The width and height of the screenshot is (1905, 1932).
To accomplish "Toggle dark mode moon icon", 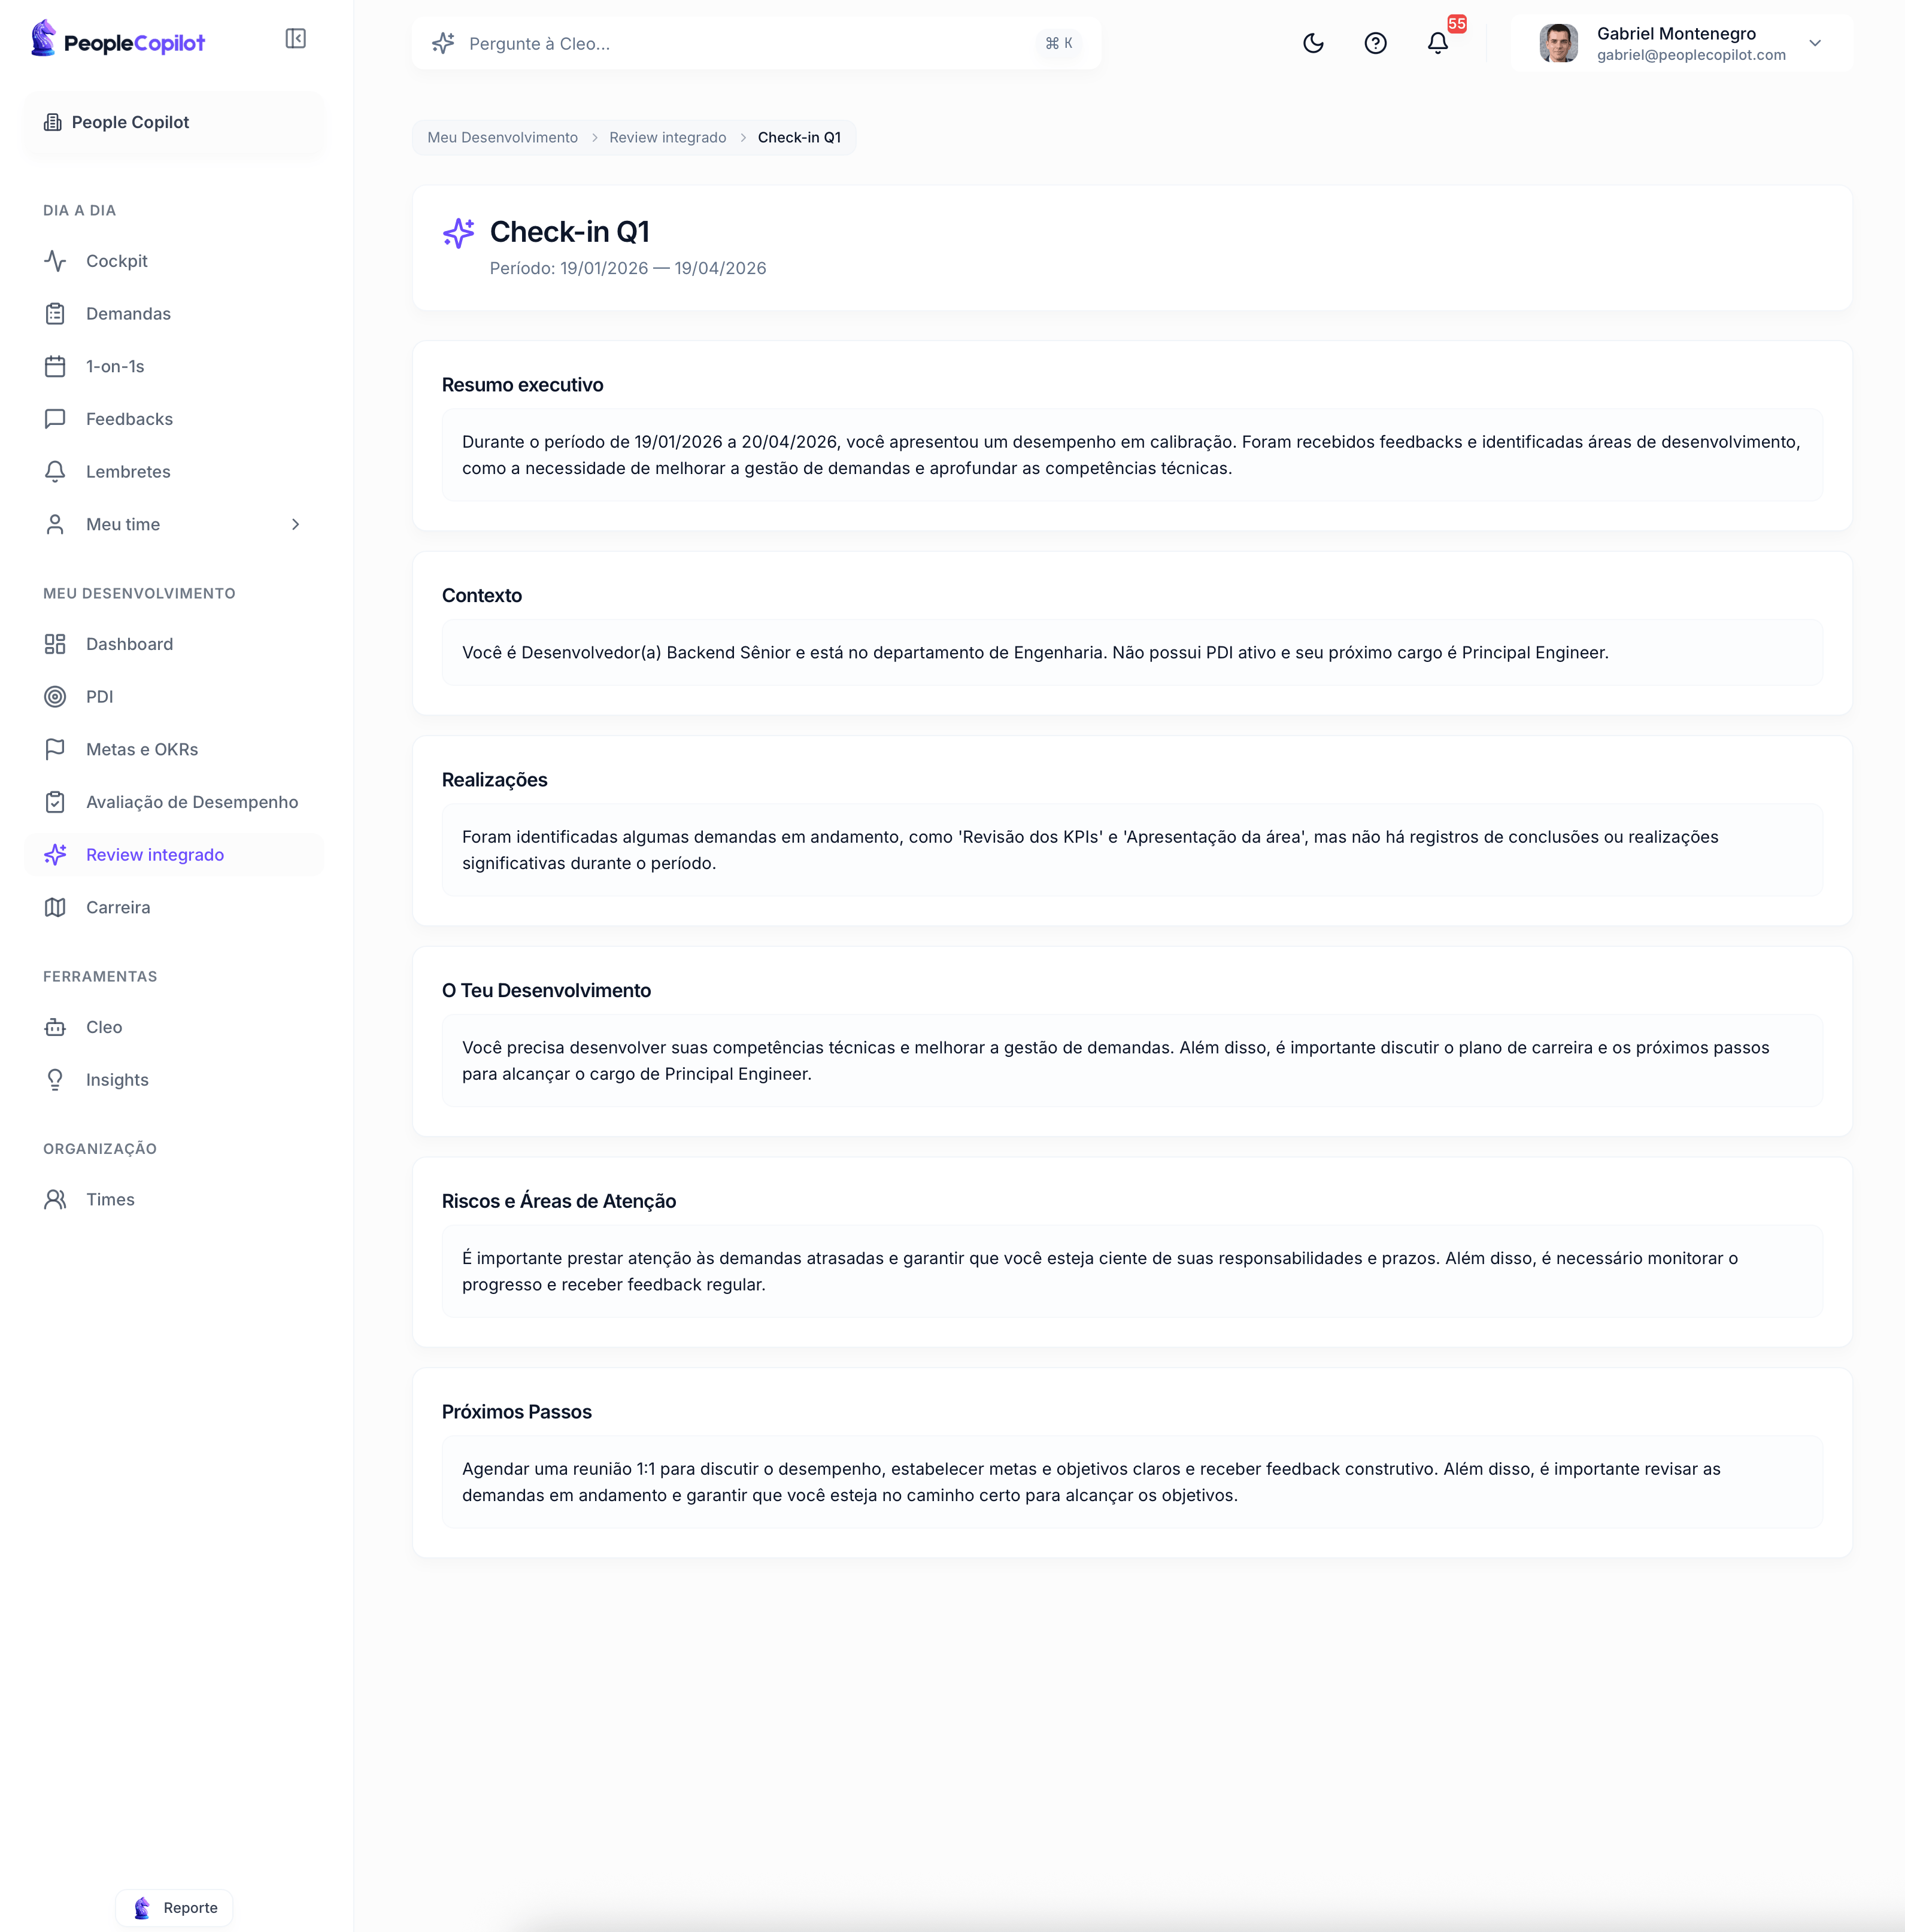I will (x=1314, y=43).
